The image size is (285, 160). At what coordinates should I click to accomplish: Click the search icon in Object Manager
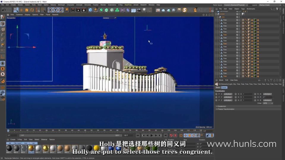[x=271, y=9]
